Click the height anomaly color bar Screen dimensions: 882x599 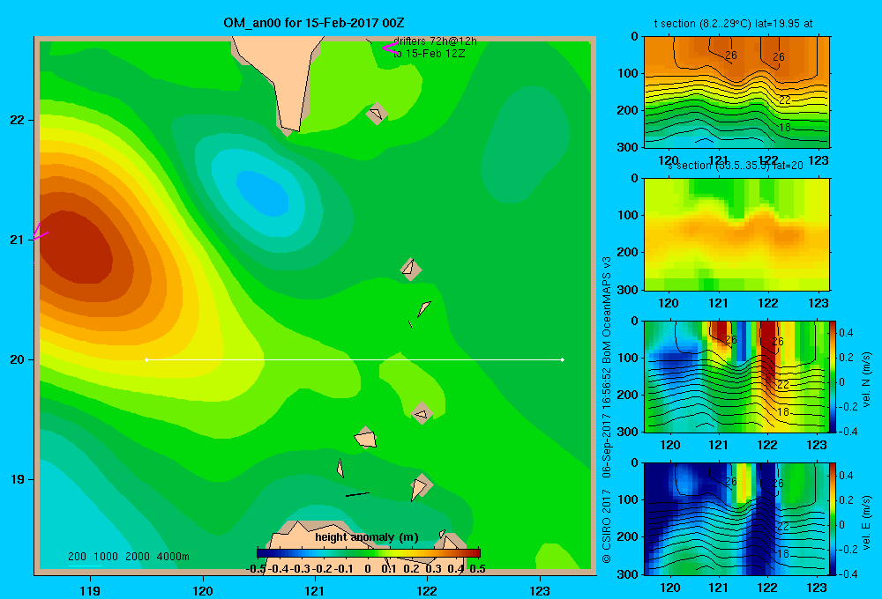pyautogui.click(x=369, y=553)
